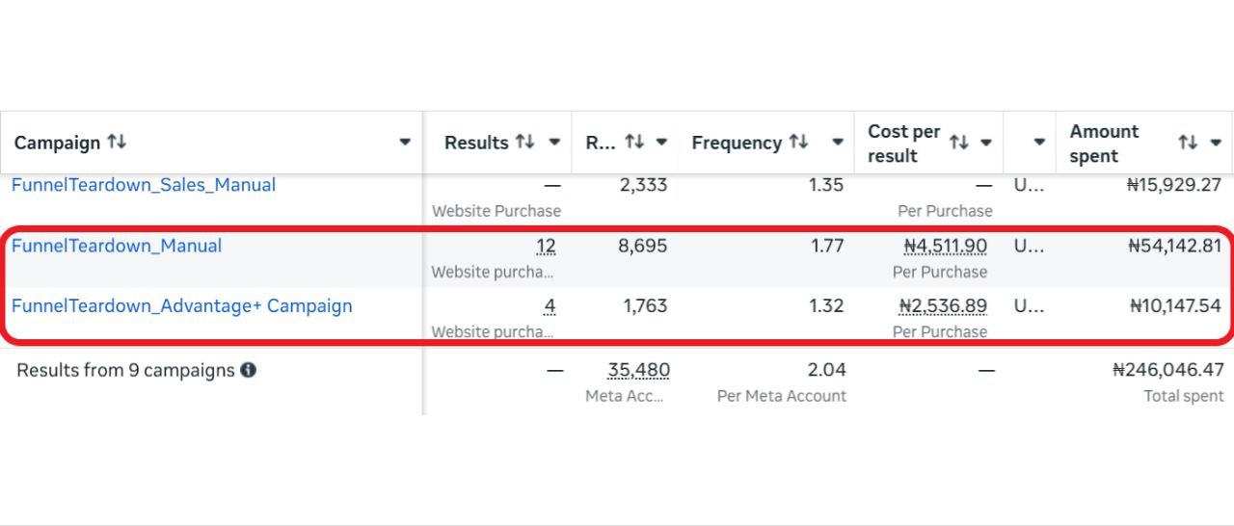1234x526 pixels.
Task: Click the ₦2,536.89 cost per purchase
Action: [943, 306]
